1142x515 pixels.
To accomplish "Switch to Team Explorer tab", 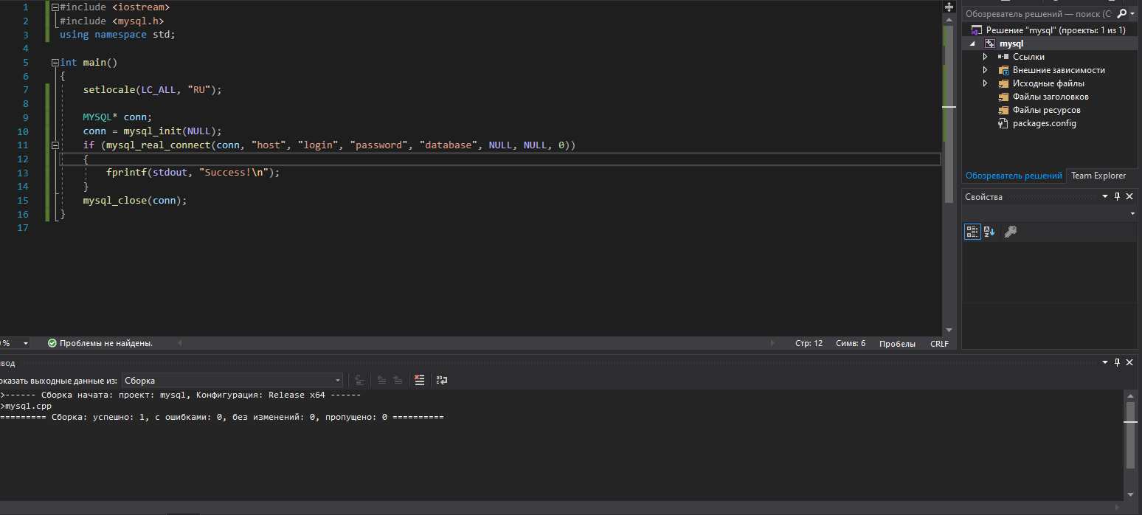I will pyautogui.click(x=1098, y=176).
